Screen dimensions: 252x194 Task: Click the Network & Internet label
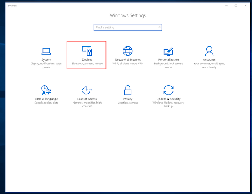coord(128,60)
